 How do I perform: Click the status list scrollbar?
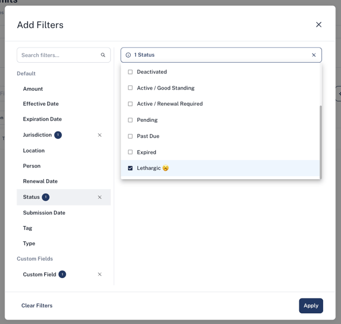[x=321, y=142]
